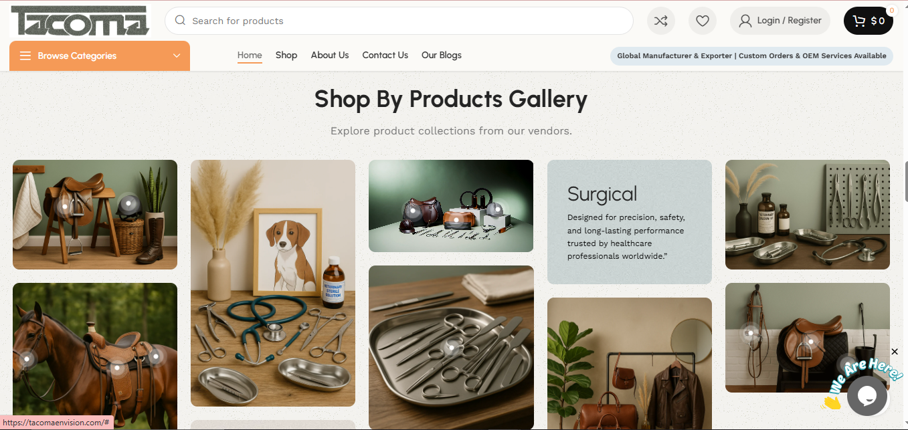Close the We Are Here chat popup
This screenshot has width=908, height=430.
coord(895,352)
